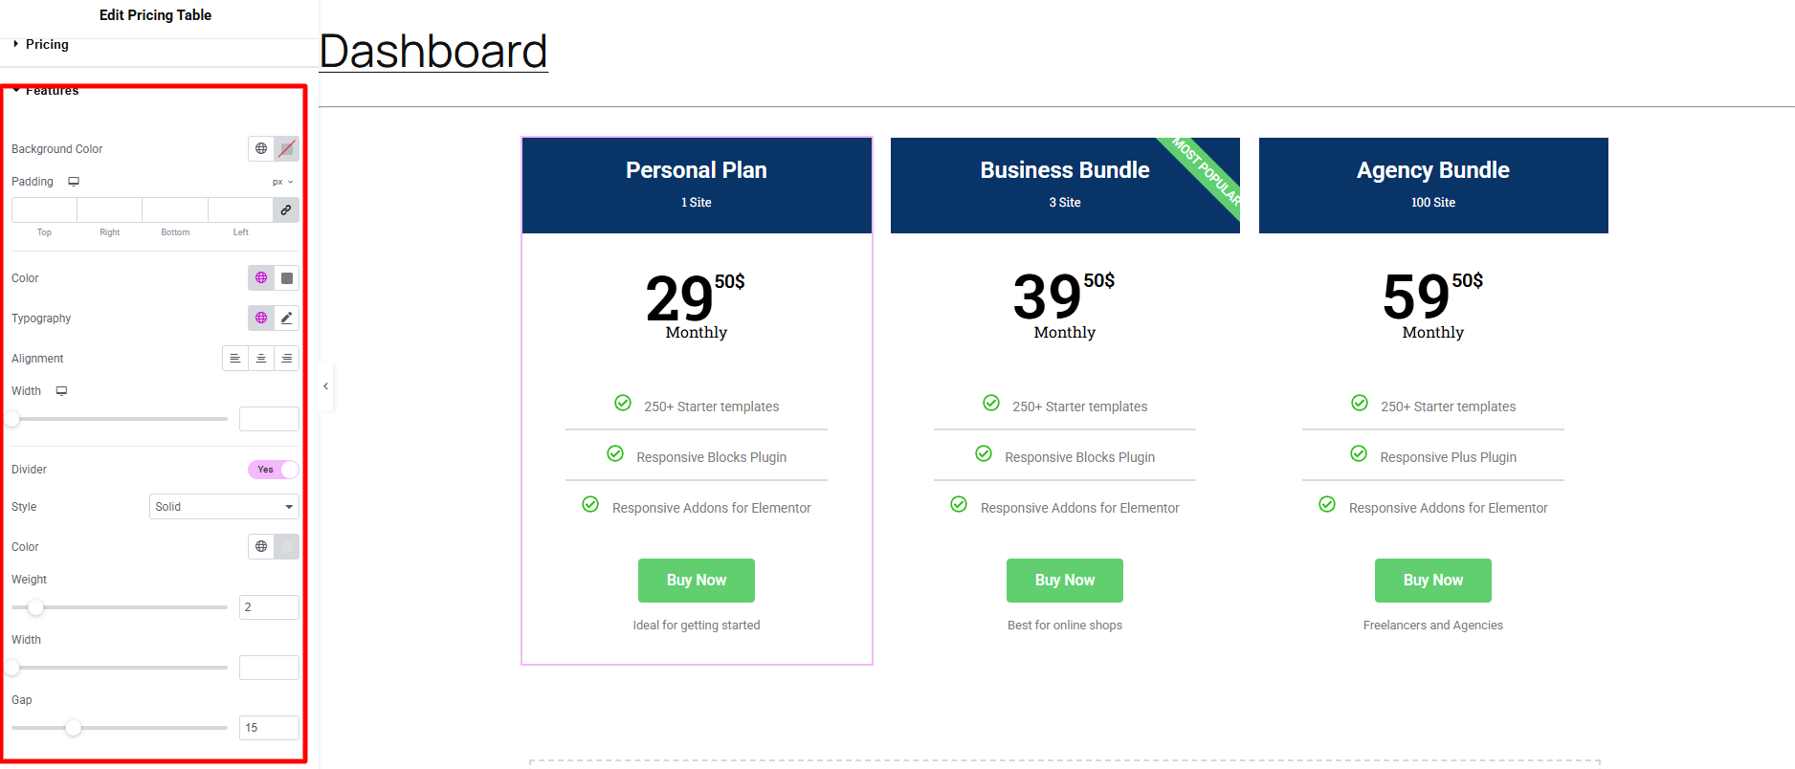Click the Padding responsive device icon
This screenshot has height=769, width=1795.
[74, 181]
